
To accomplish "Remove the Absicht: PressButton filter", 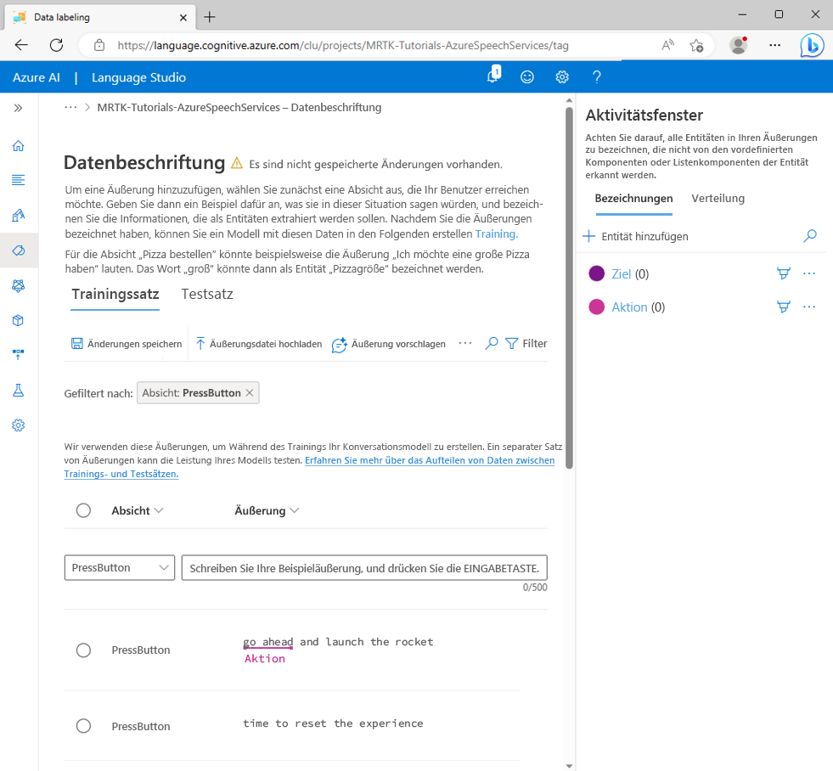I will pos(249,392).
